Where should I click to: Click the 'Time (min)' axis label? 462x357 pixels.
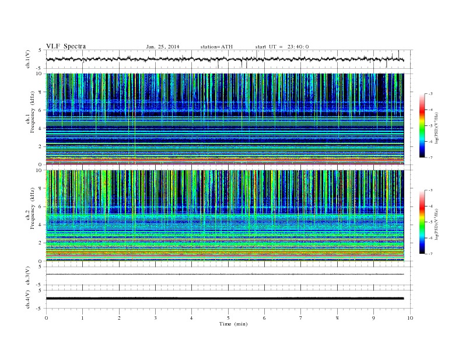pos(233,324)
